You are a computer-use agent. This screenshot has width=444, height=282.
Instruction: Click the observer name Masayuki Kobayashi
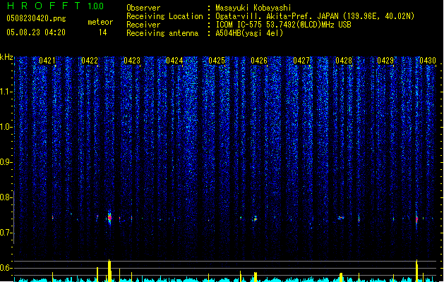253,8
